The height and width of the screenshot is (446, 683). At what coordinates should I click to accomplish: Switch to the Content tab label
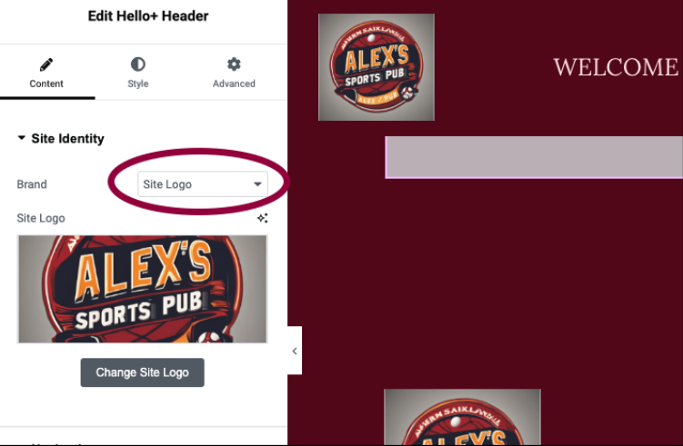46,84
